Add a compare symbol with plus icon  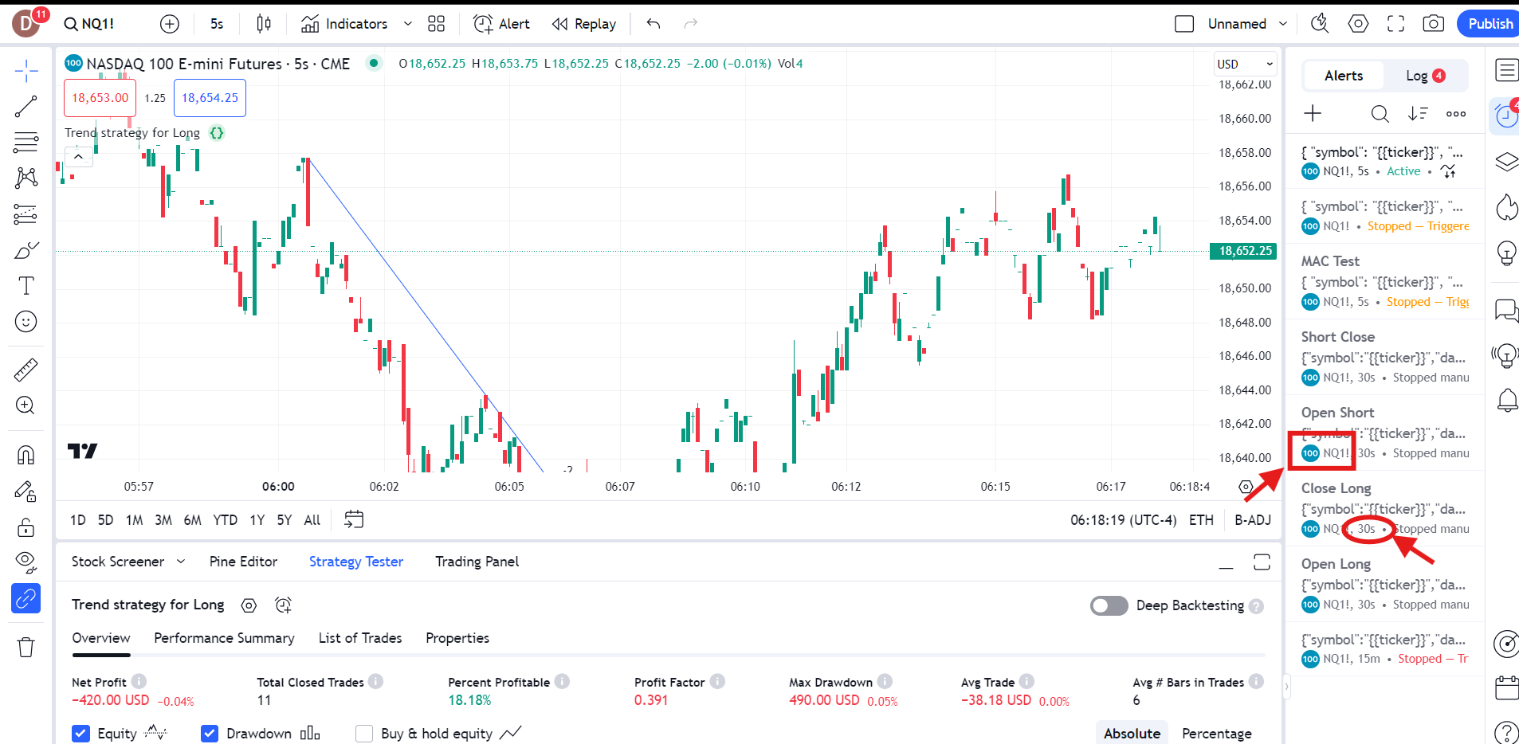pyautogui.click(x=170, y=24)
